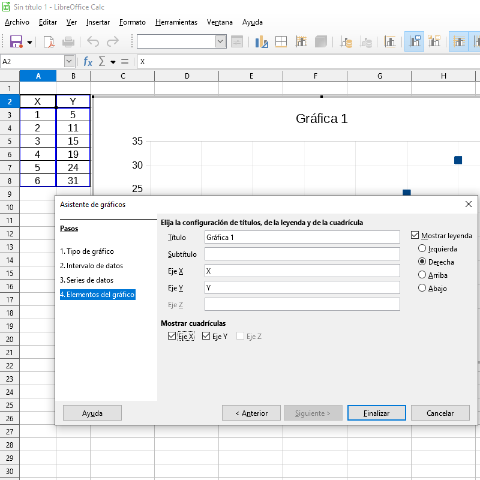Click cell A5 containing 3
This screenshot has height=480, width=480.
coord(38,141)
